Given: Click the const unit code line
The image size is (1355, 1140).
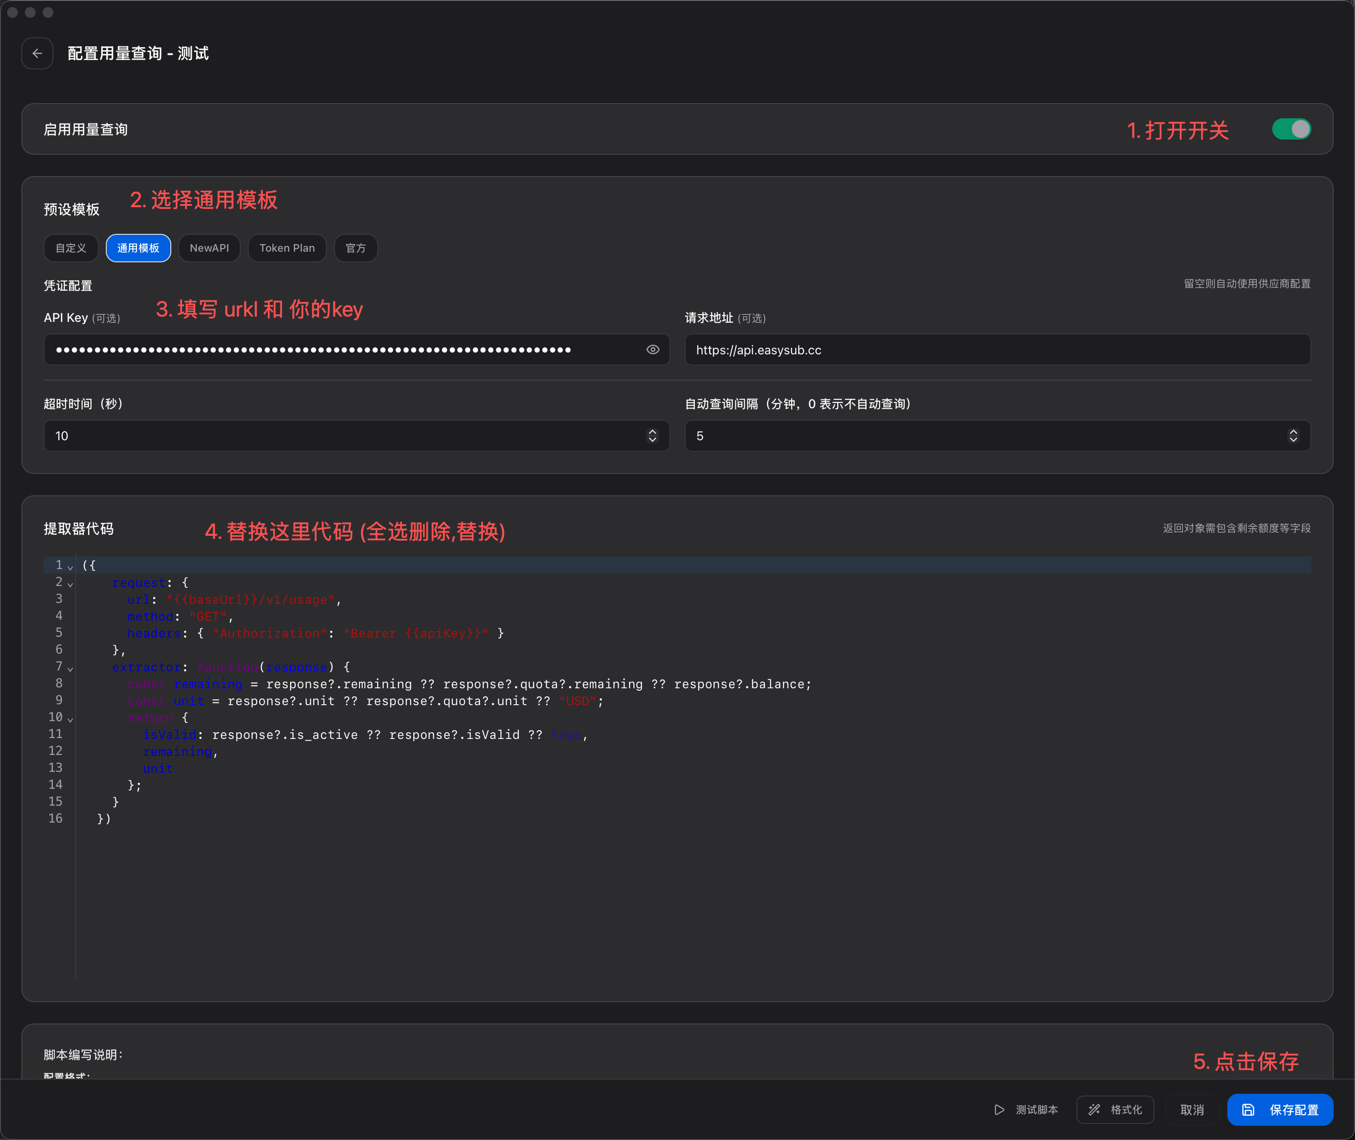Looking at the screenshot, I should pyautogui.click(x=365, y=701).
